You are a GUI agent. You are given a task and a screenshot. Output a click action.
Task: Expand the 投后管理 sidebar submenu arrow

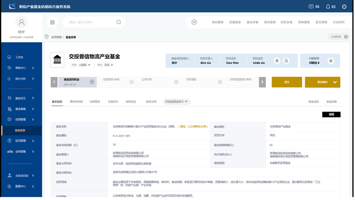point(33,140)
